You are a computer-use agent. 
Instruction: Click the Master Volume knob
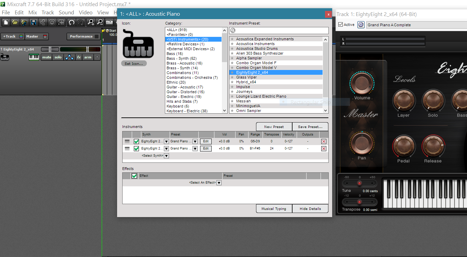(x=362, y=84)
